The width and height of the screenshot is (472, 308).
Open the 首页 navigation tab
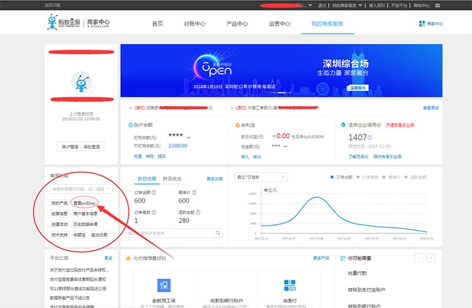click(157, 23)
